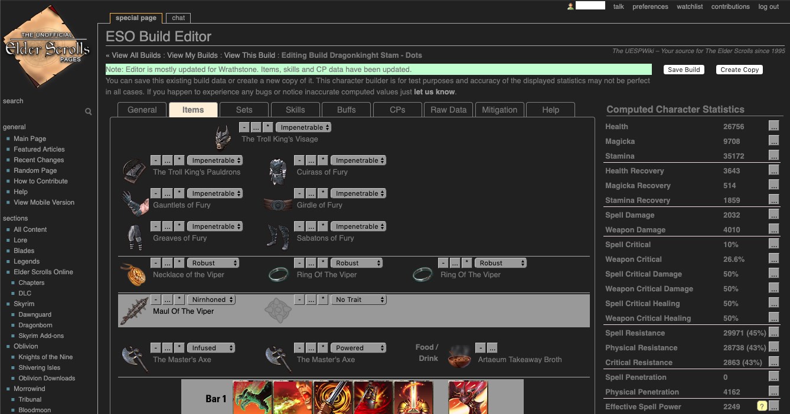Click the Greaves of Fury legs icon
Image resolution: width=790 pixels, height=414 pixels.
point(134,237)
